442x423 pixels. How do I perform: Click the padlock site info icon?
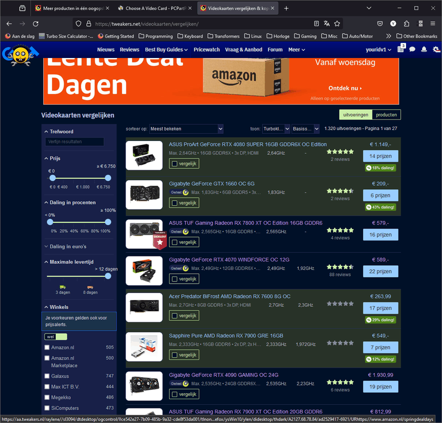pyautogui.click(x=88, y=24)
